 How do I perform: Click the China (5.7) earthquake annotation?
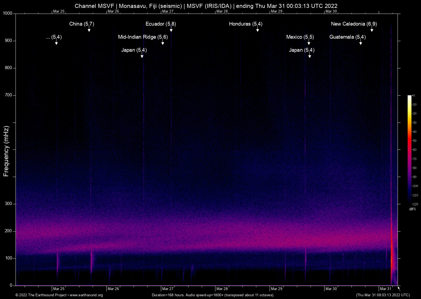click(82, 24)
